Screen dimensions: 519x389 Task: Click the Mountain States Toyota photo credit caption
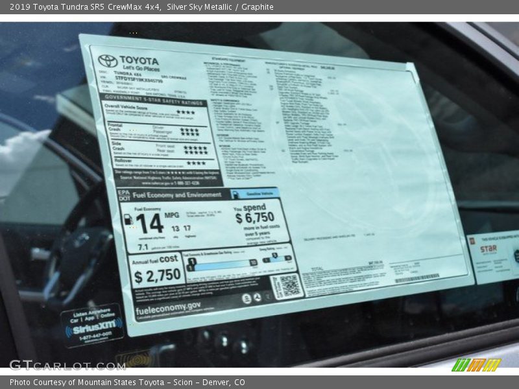point(127,383)
